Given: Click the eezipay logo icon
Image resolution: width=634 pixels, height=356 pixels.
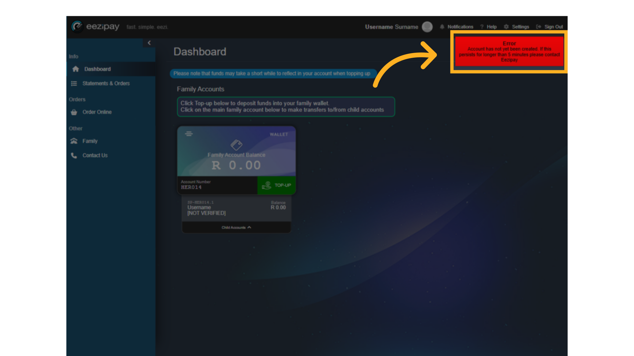Looking at the screenshot, I should tap(77, 27).
